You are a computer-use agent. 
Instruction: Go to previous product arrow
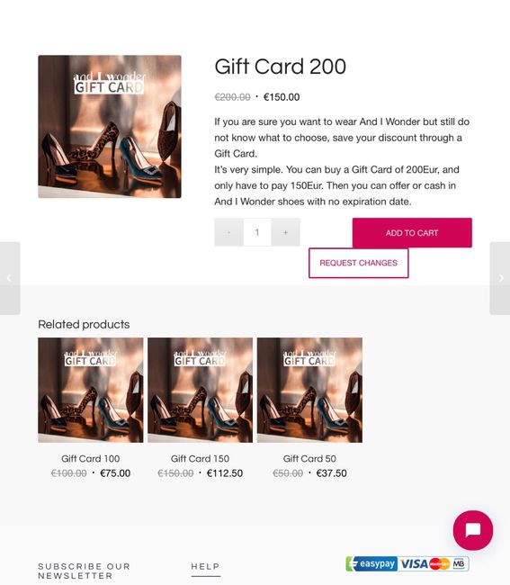10,278
